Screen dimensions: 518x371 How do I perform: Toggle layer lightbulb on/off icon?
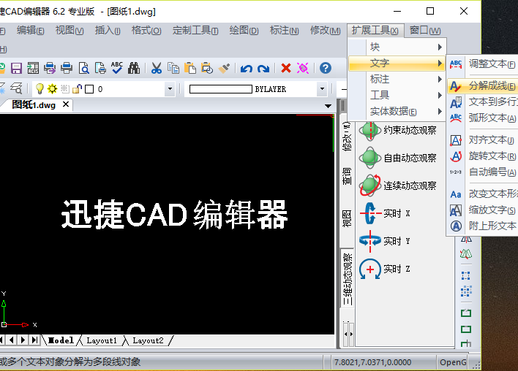[40, 88]
